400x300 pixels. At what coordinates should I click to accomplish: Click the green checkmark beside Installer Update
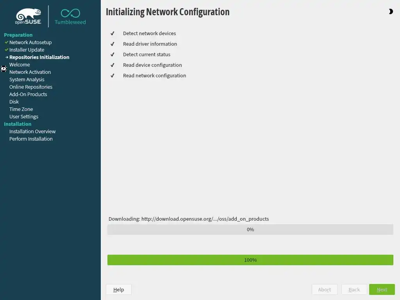click(7, 50)
